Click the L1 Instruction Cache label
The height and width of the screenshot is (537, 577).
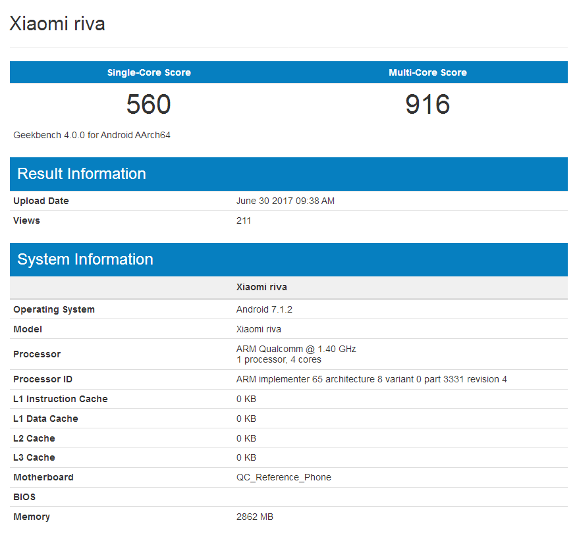tap(61, 399)
